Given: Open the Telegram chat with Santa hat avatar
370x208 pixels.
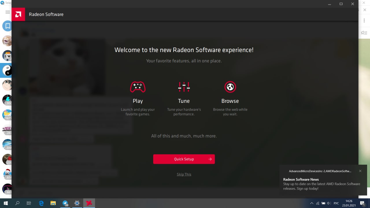Looking at the screenshot, I should (7, 174).
